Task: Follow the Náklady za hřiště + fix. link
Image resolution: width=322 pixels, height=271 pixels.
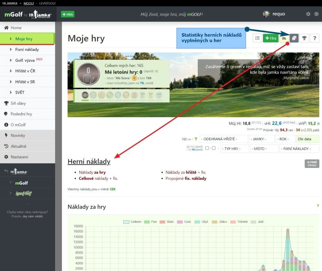Action: (x=186, y=172)
